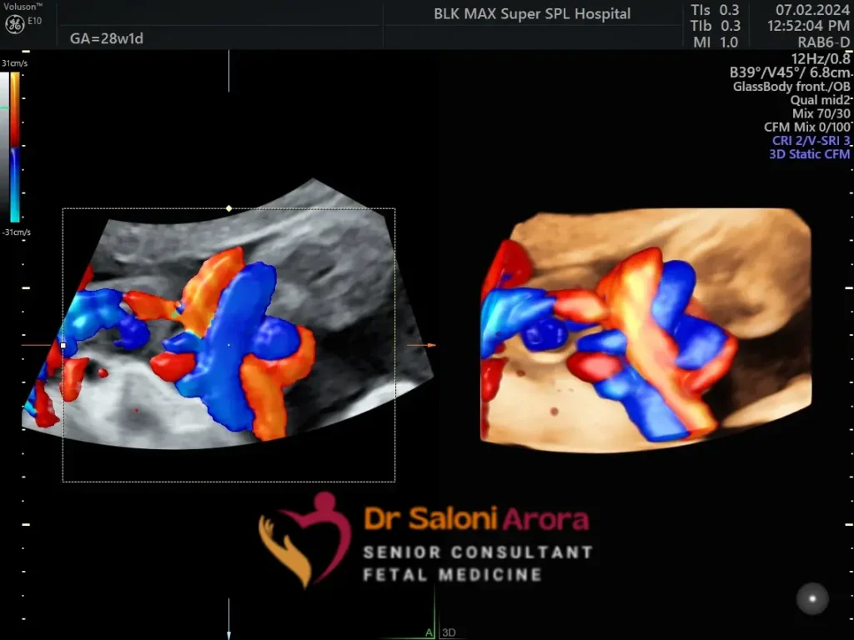This screenshot has height=640, width=854.
Task: Select the yellow diamond ROI handle
Action: coord(229,208)
